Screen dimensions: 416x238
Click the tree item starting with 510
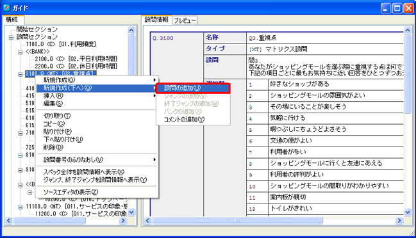pyautogui.click(x=30, y=103)
